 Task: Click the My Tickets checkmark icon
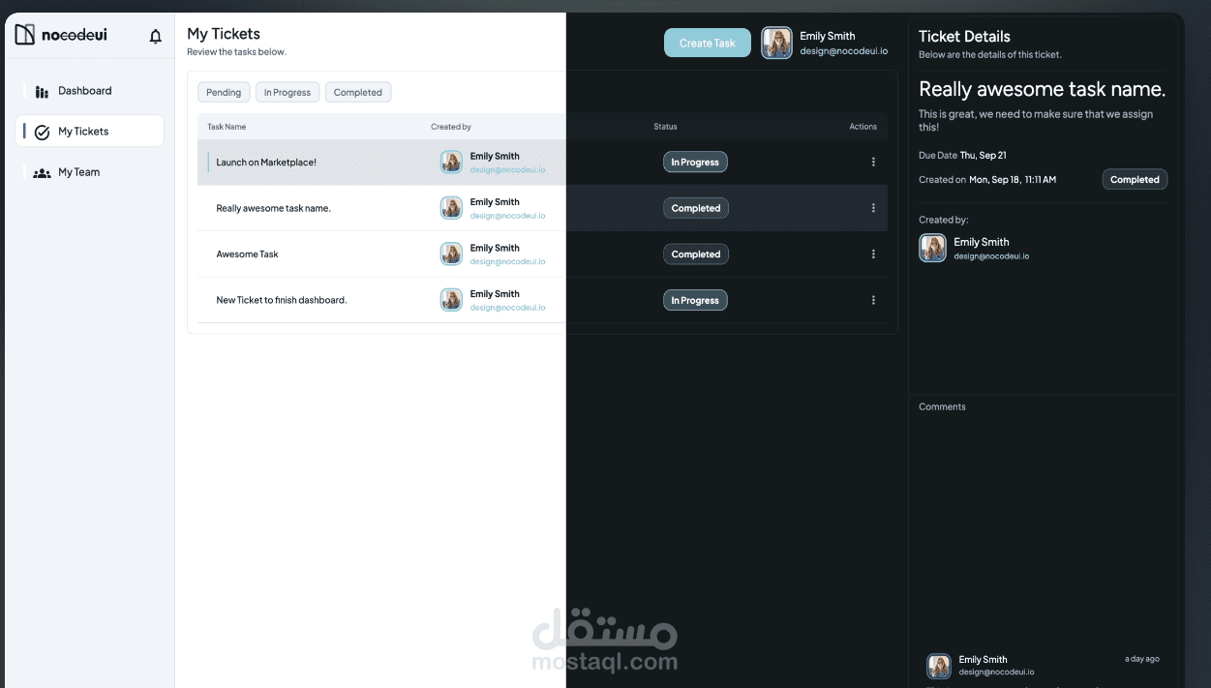[42, 133]
